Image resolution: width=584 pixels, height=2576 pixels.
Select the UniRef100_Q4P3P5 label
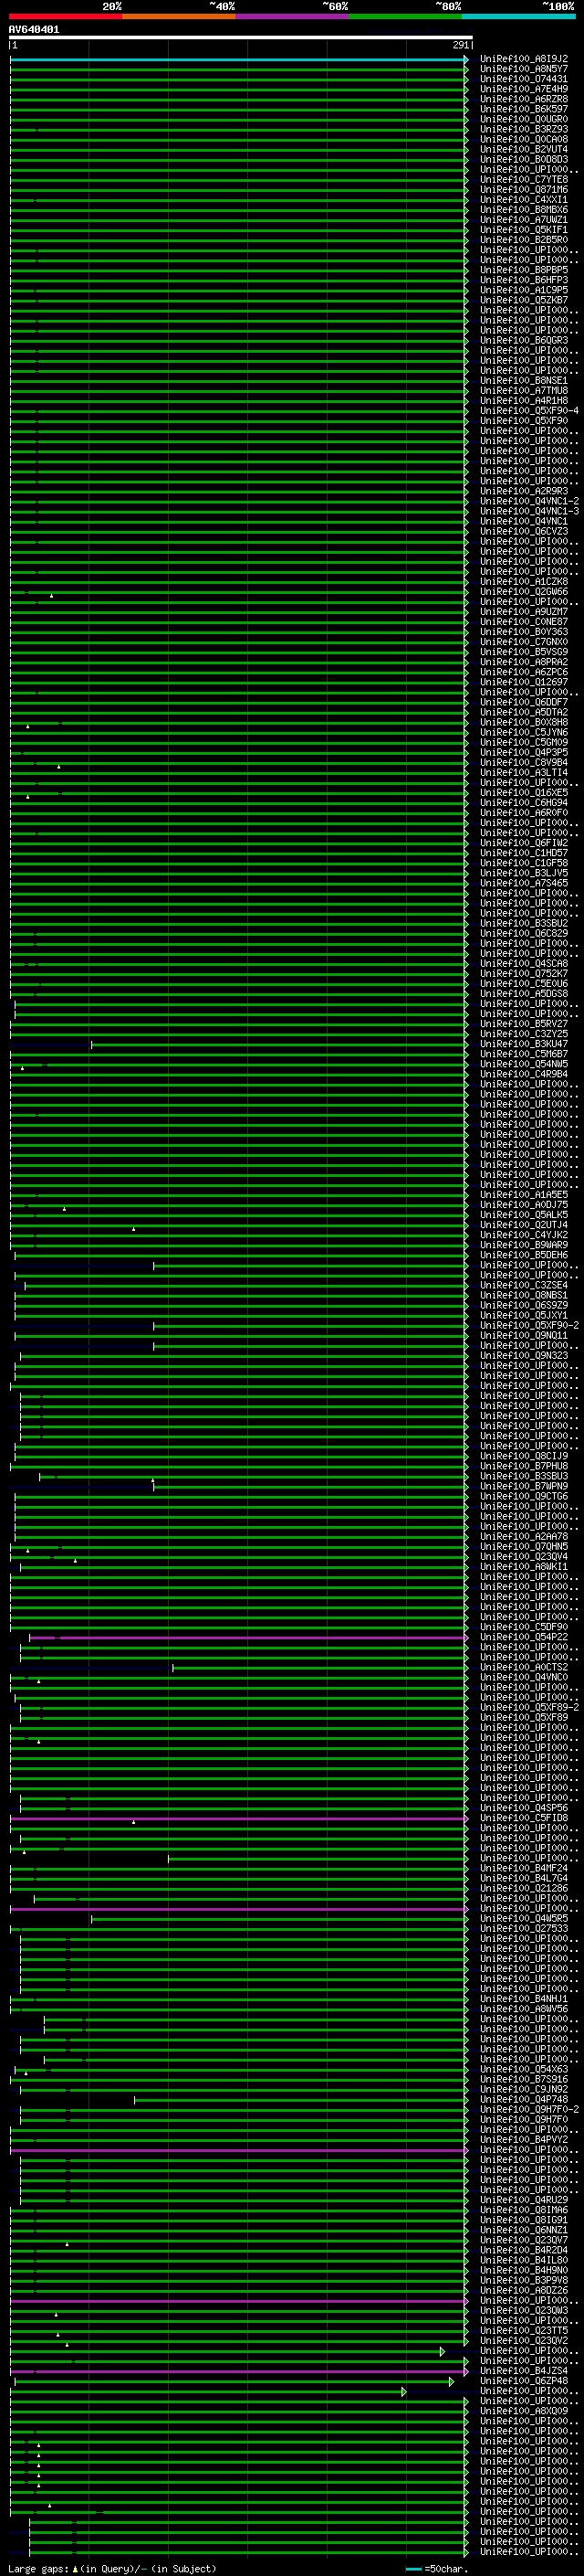pos(524,752)
